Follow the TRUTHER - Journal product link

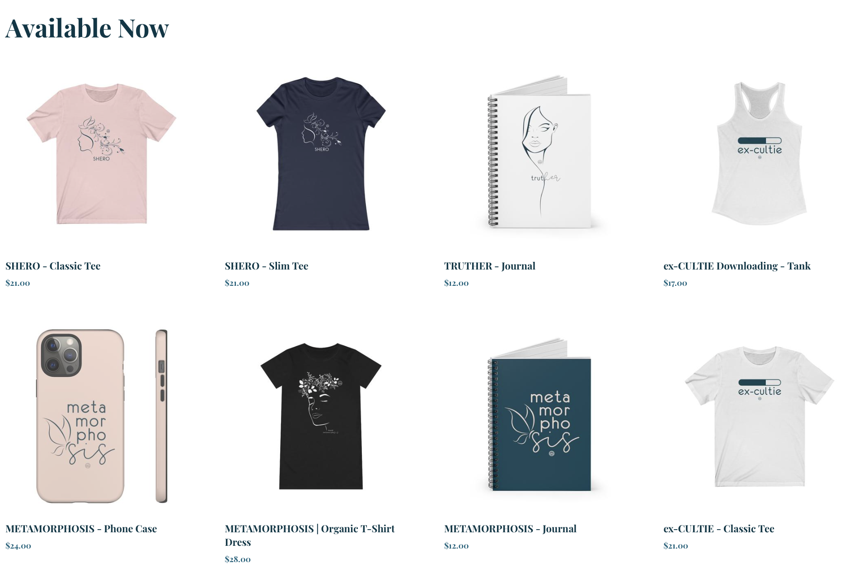(490, 266)
